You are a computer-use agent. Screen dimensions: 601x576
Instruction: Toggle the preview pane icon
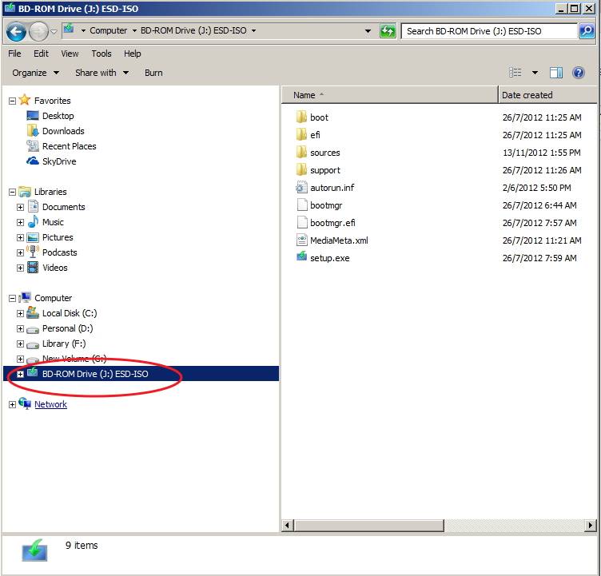click(x=555, y=73)
